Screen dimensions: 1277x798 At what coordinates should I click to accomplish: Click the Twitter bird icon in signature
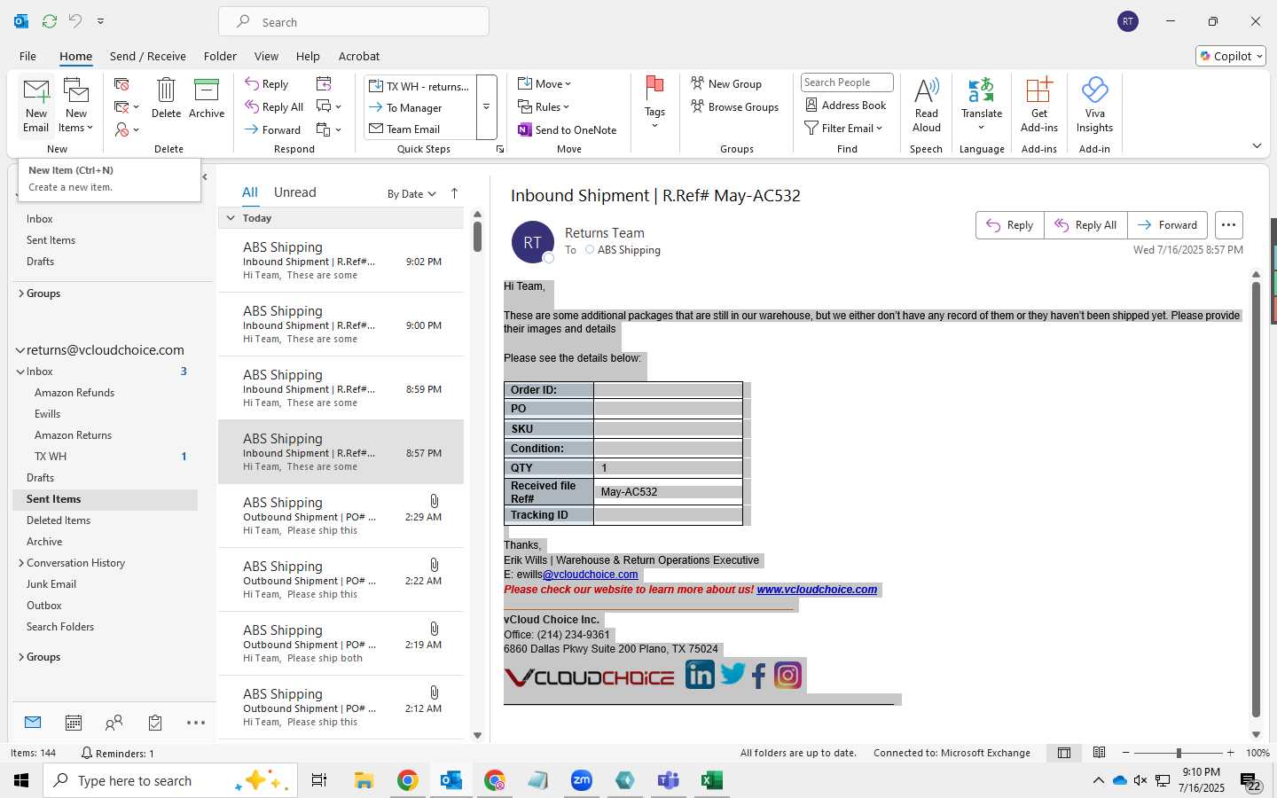pos(733,674)
